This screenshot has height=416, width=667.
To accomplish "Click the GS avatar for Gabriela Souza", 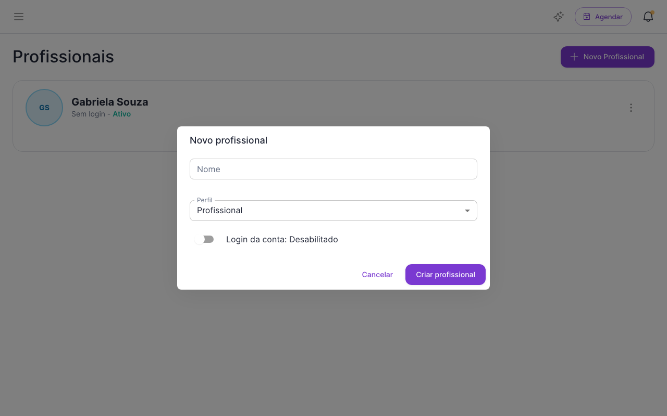I will (44, 108).
